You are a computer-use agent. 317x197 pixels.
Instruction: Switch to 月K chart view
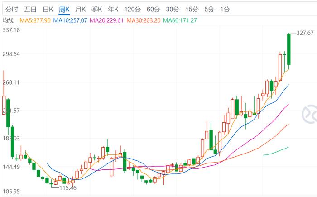point(81,9)
